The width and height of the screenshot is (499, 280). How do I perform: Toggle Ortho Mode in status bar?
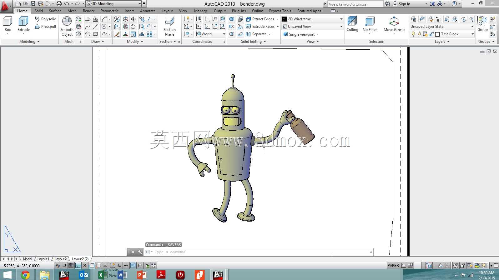tap(78, 265)
